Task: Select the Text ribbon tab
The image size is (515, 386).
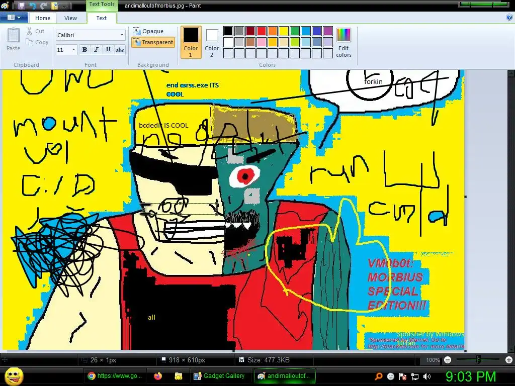Action: [x=101, y=18]
